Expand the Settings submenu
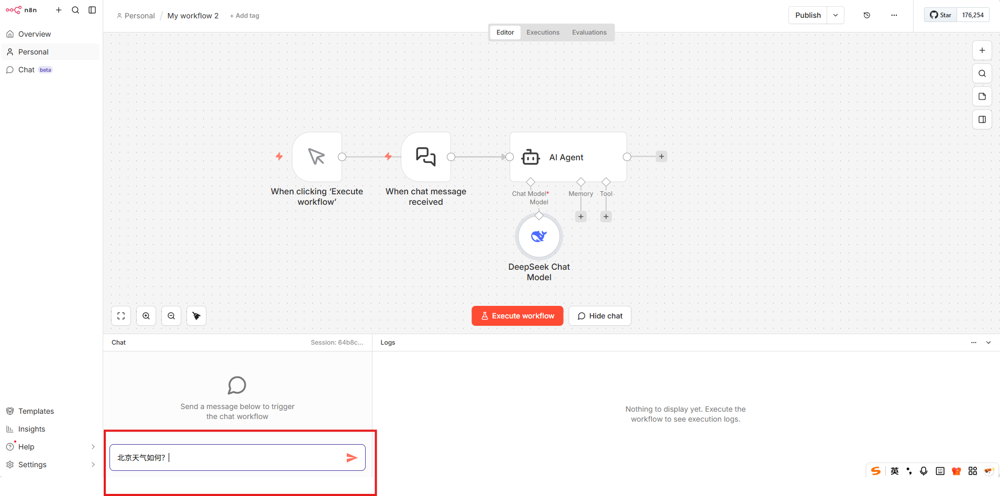The width and height of the screenshot is (1000, 496). tap(93, 465)
